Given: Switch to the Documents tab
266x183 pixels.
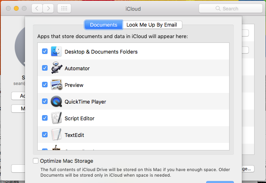Looking at the screenshot, I should tap(103, 25).
